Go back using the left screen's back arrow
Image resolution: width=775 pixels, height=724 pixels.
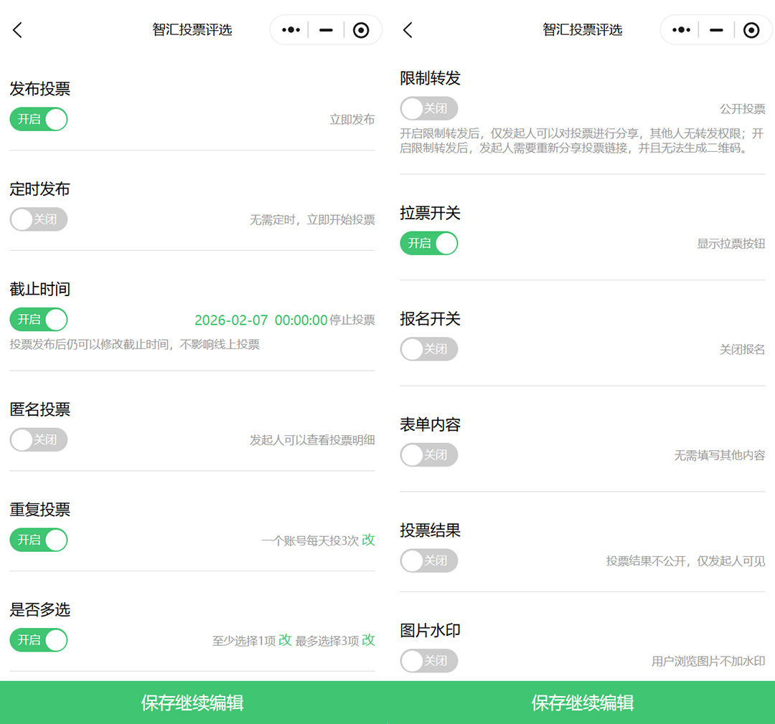[18, 30]
